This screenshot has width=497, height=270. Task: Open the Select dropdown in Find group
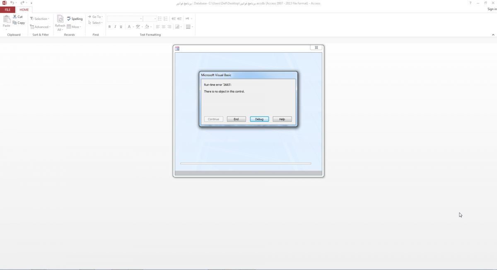[x=95, y=23]
